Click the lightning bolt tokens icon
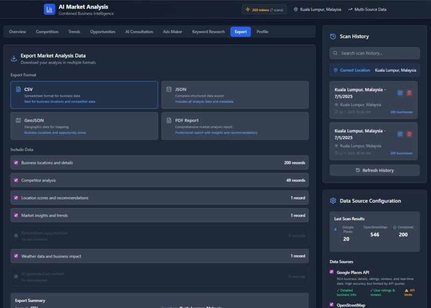Image resolution: width=431 pixels, height=308 pixels. [x=248, y=9]
